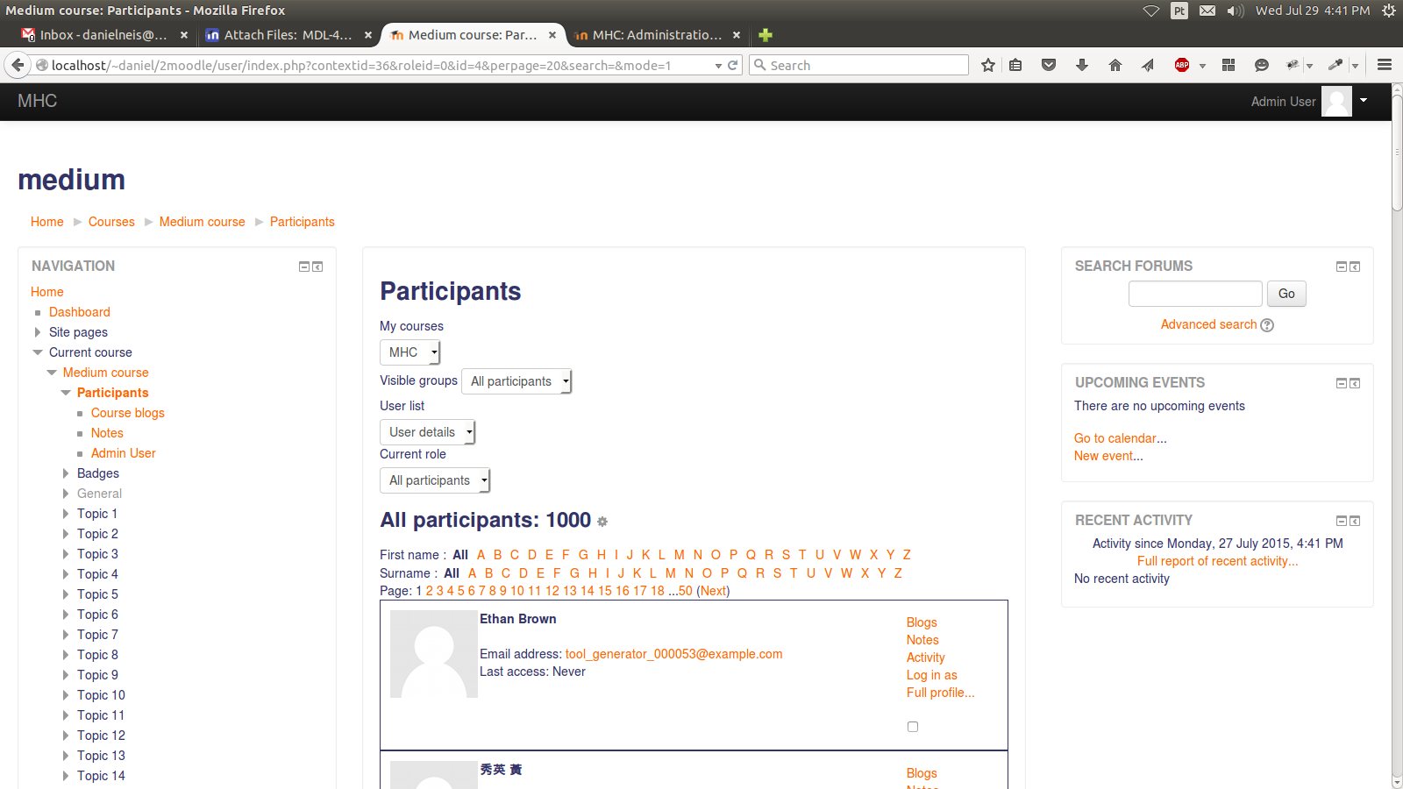The image size is (1403, 789).
Task: Hide the Navigation block
Action: 304,267
